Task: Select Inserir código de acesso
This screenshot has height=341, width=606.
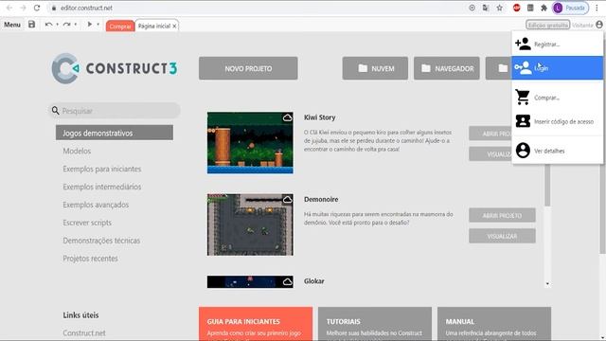Action: point(558,121)
